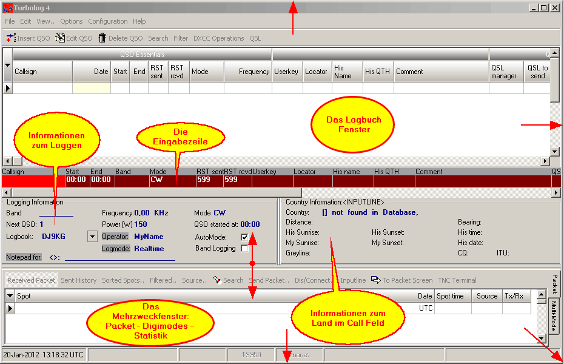
Task: Click the Mode CW field in the input line
Action: (x=173, y=181)
